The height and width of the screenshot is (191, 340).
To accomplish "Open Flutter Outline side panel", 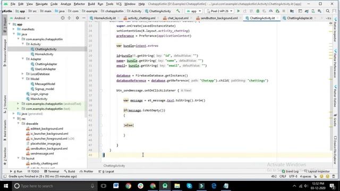I will [x=335, y=95].
